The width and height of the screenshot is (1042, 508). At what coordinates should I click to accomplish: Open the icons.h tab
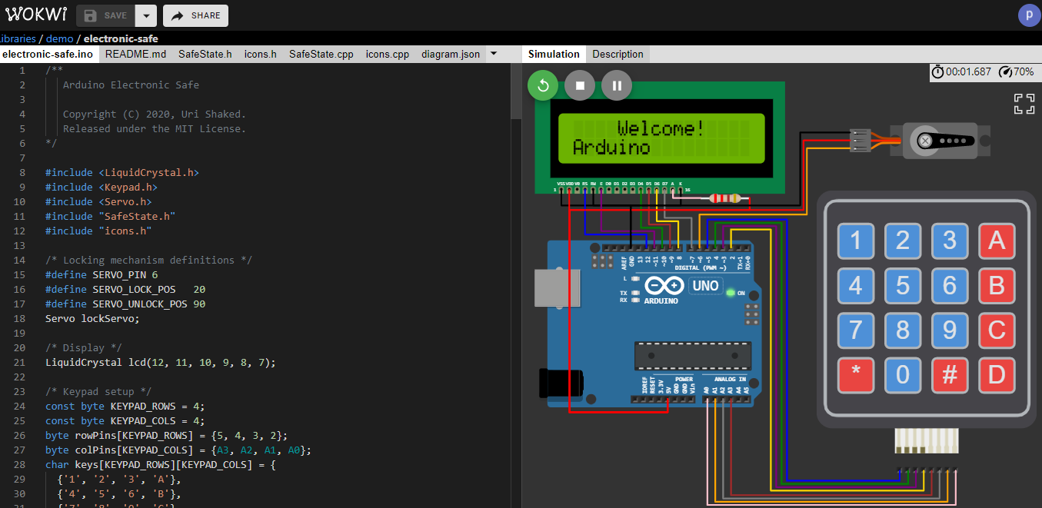pos(260,54)
